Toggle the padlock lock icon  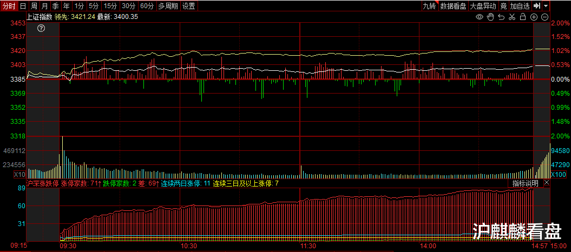523,17
